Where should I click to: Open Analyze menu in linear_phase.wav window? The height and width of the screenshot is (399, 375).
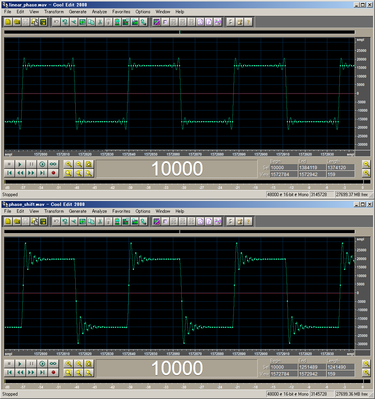click(x=100, y=12)
